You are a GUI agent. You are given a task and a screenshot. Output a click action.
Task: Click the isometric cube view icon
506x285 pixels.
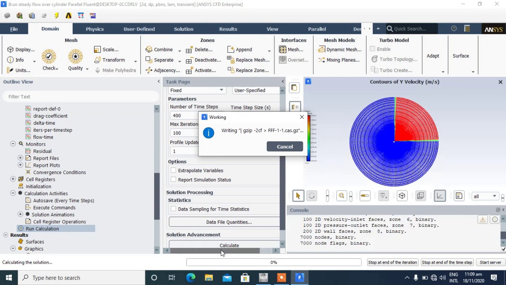click(x=402, y=196)
